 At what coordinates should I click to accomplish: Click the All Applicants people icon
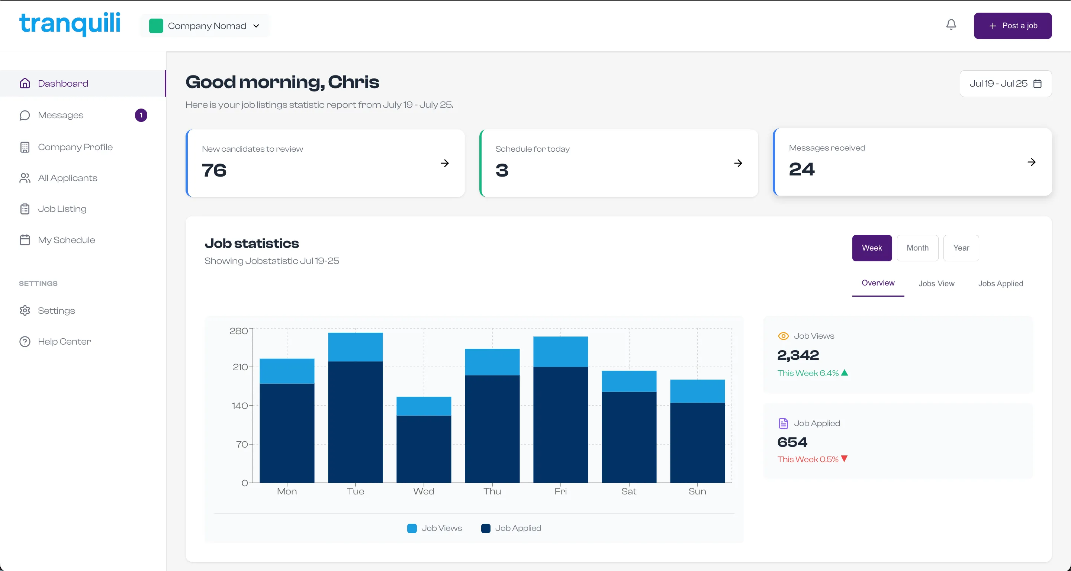coord(25,178)
